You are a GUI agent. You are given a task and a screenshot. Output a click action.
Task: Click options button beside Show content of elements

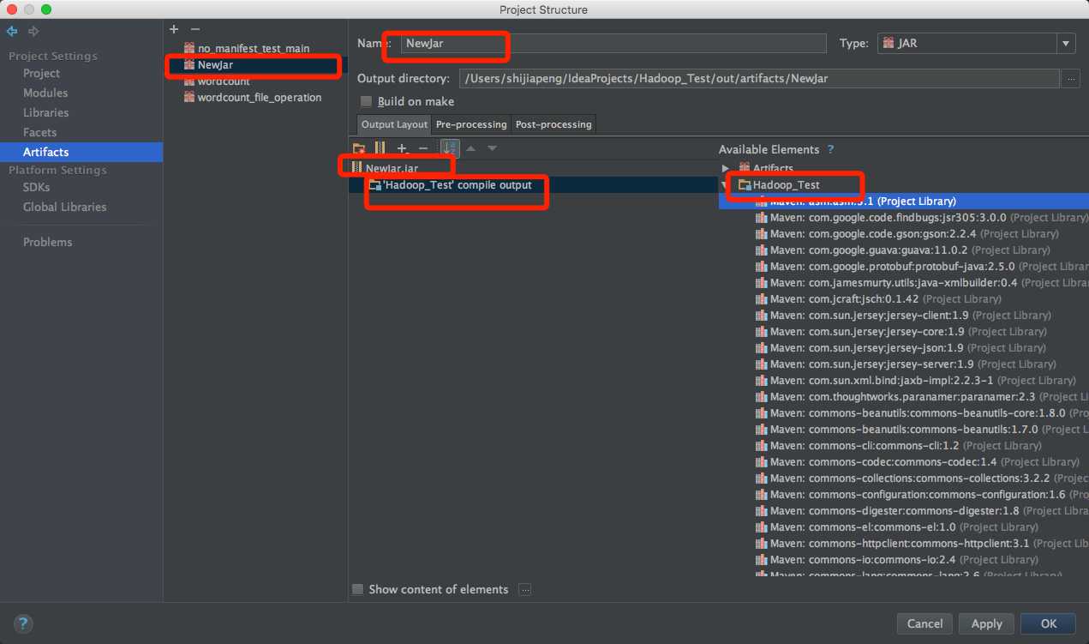(x=525, y=589)
